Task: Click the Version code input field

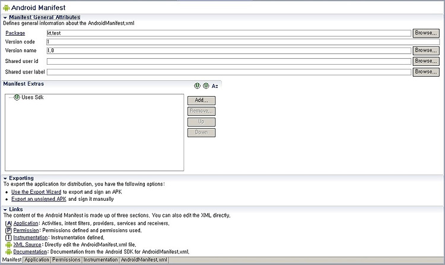Action: coord(243,42)
